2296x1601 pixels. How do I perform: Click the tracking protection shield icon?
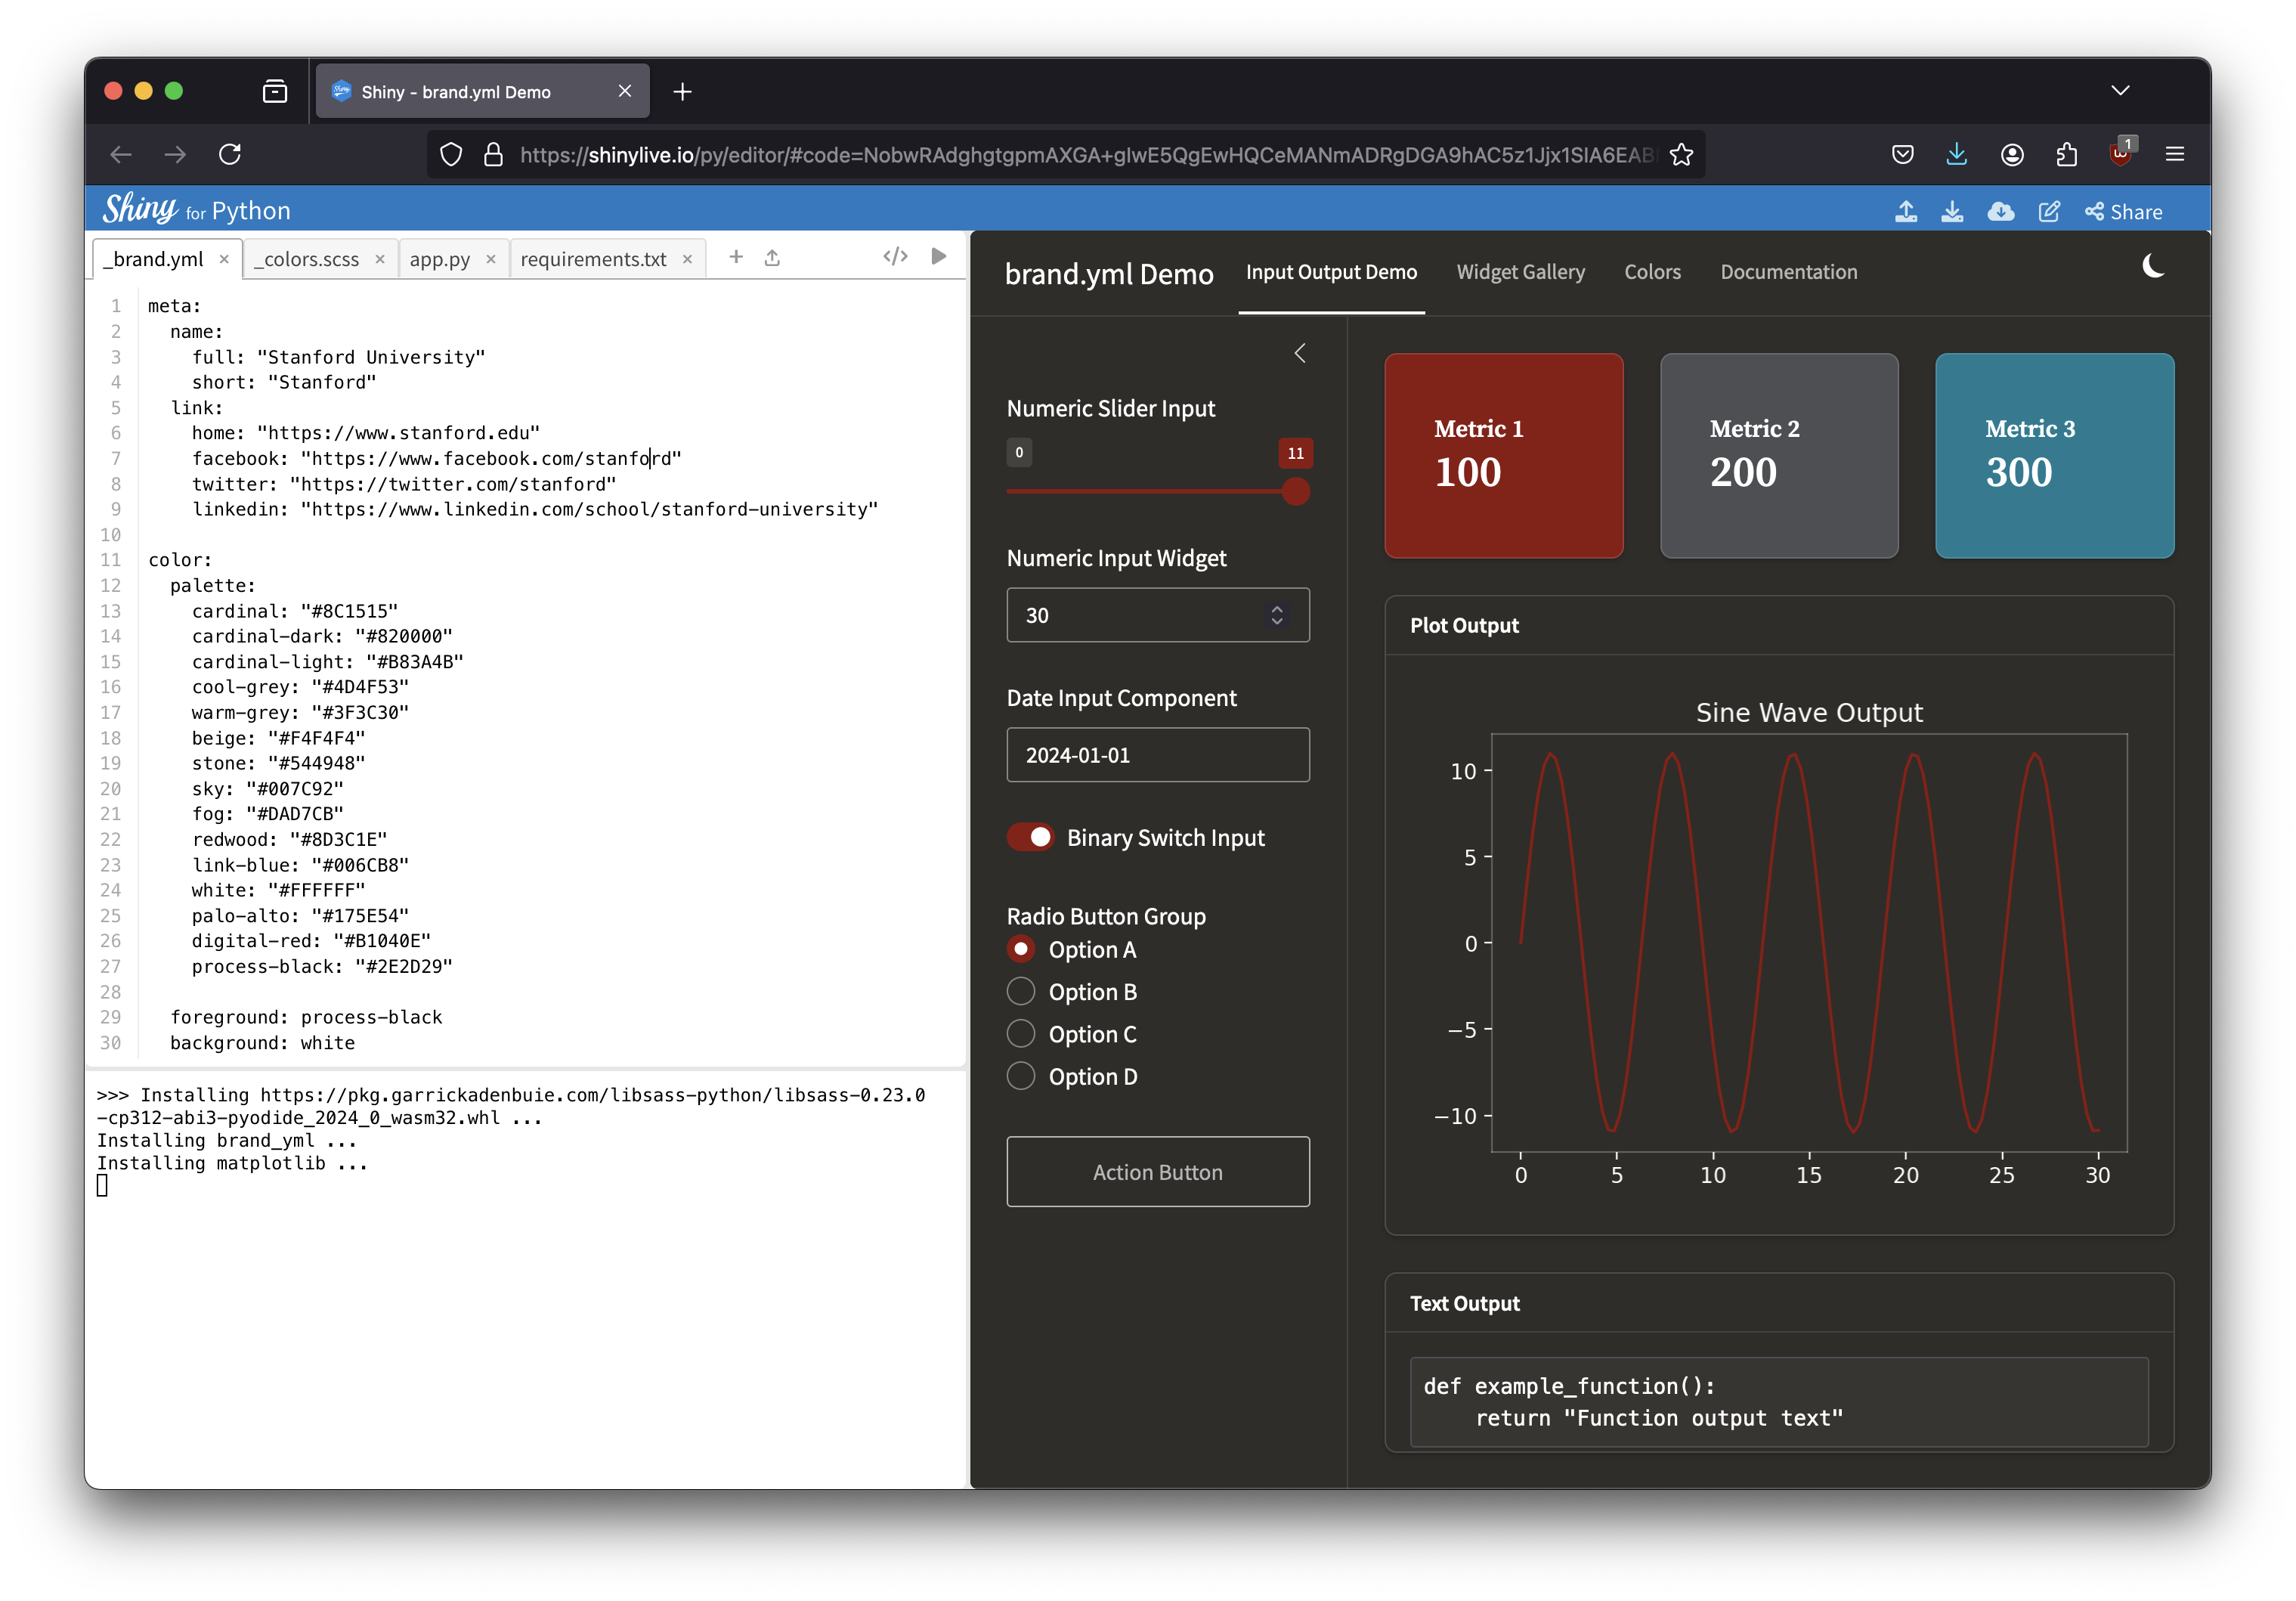coord(452,154)
